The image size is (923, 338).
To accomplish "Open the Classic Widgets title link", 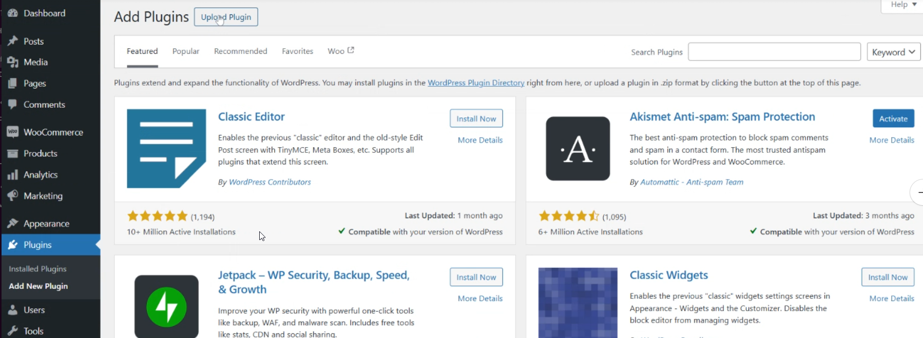I will 669,275.
